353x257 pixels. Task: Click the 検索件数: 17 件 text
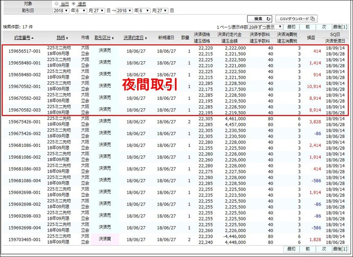(x=18, y=27)
